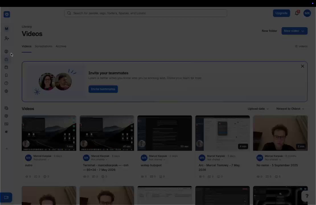
Task: Switch to the Screenshots tab
Action: coord(43,46)
